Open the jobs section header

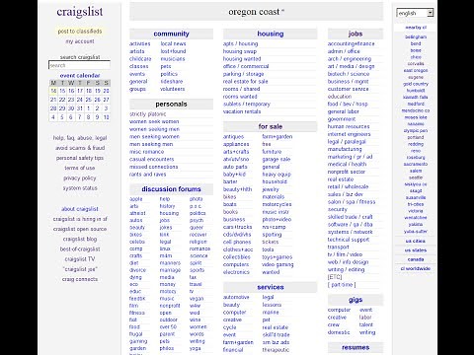point(355,34)
